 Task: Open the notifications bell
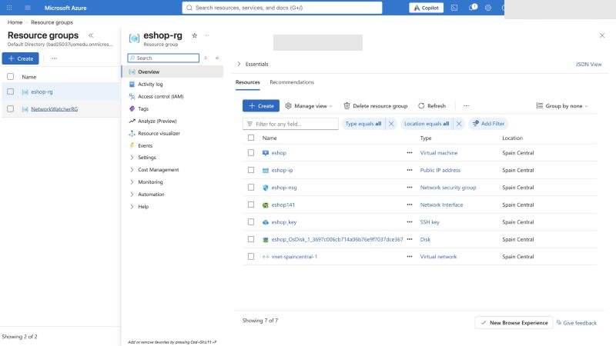[473, 8]
